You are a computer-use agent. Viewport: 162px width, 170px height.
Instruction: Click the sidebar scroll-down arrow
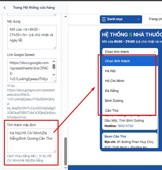tap(65, 168)
